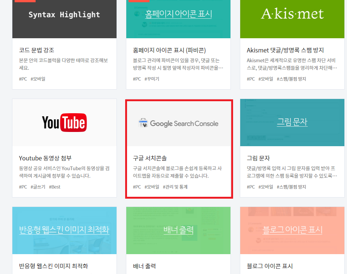Image resolution: width=347 pixels, height=274 pixels.
Task: Select #PC tag on favicon plugin card
Action: (137, 79)
